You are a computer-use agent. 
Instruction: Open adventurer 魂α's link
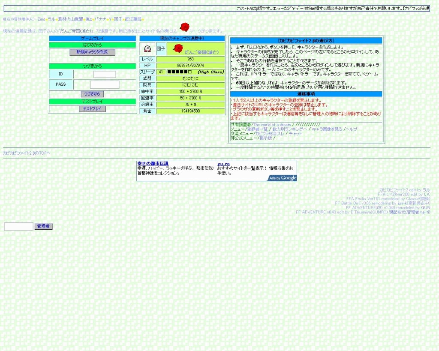coord(89,19)
